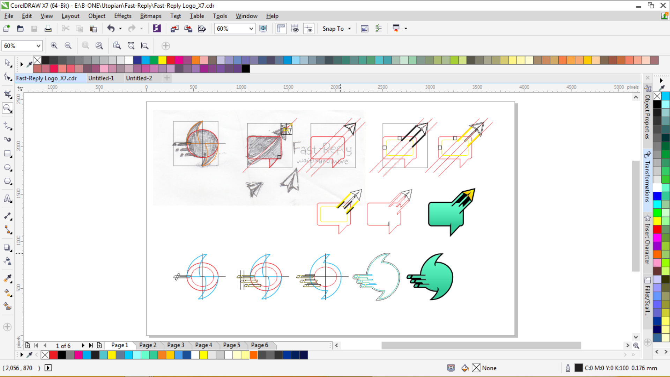Select the Ellipse tool
The width and height of the screenshot is (670, 377).
[x=7, y=168]
